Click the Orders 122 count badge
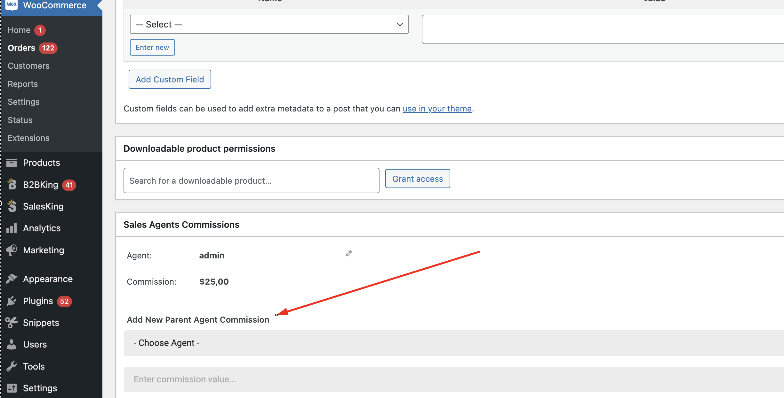The height and width of the screenshot is (398, 784). pos(48,48)
